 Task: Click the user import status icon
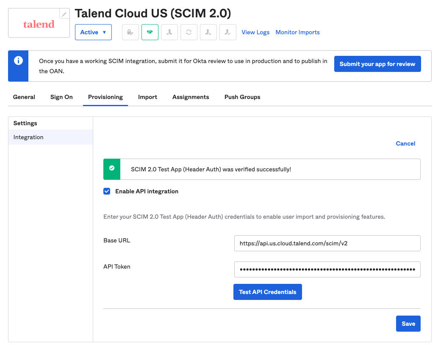[169, 32]
